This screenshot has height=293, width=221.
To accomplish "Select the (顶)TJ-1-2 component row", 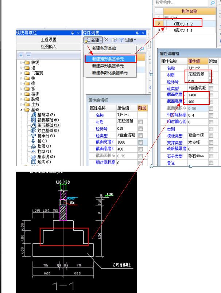I will click(185, 24).
